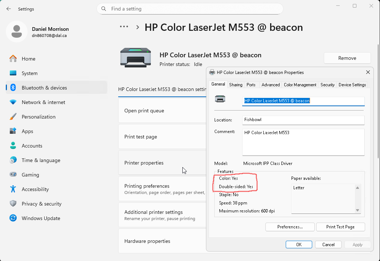Screen dimensions: 380x261
Task: Open Windows Update section
Action: point(41,218)
